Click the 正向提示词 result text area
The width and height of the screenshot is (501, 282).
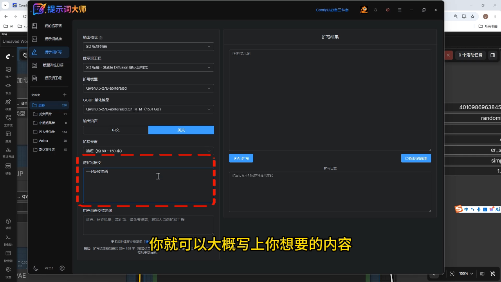click(x=330, y=100)
